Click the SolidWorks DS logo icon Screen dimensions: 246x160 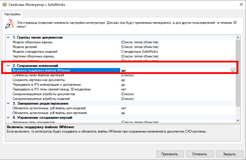click(x=9, y=24)
